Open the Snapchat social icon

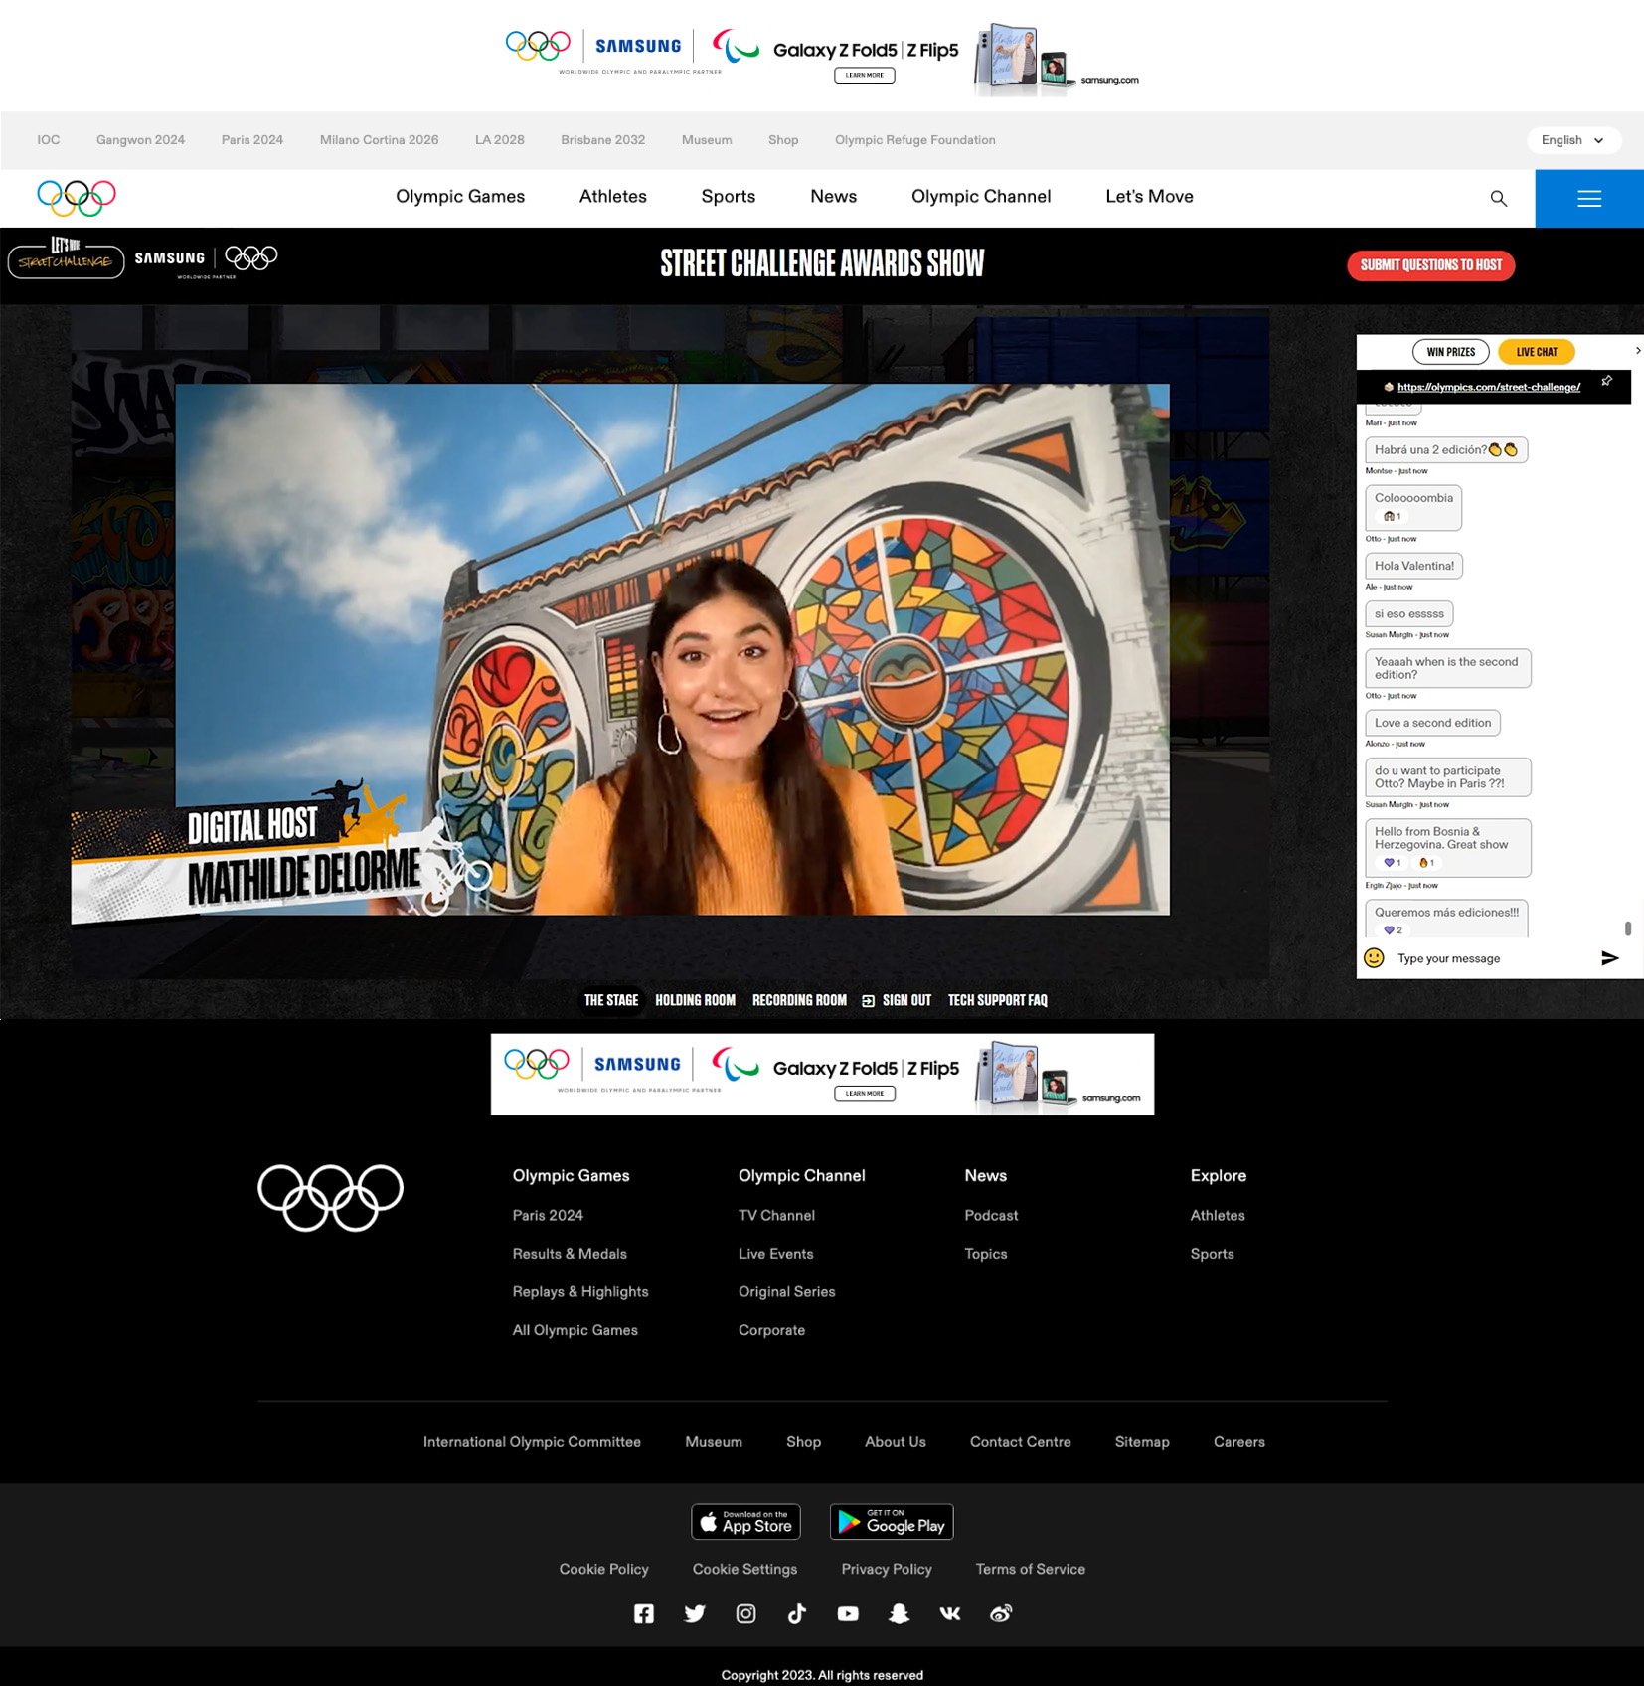pyautogui.click(x=899, y=1613)
